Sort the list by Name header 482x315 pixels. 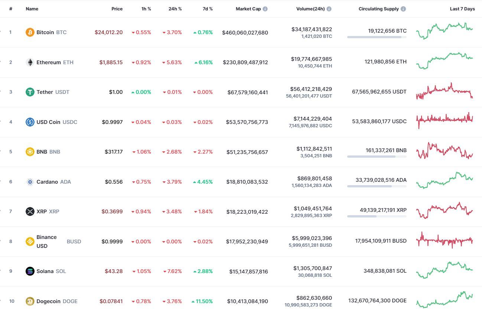[x=32, y=9]
